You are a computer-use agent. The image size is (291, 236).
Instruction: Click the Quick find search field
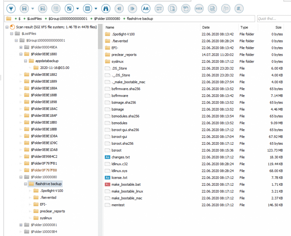(274, 19)
